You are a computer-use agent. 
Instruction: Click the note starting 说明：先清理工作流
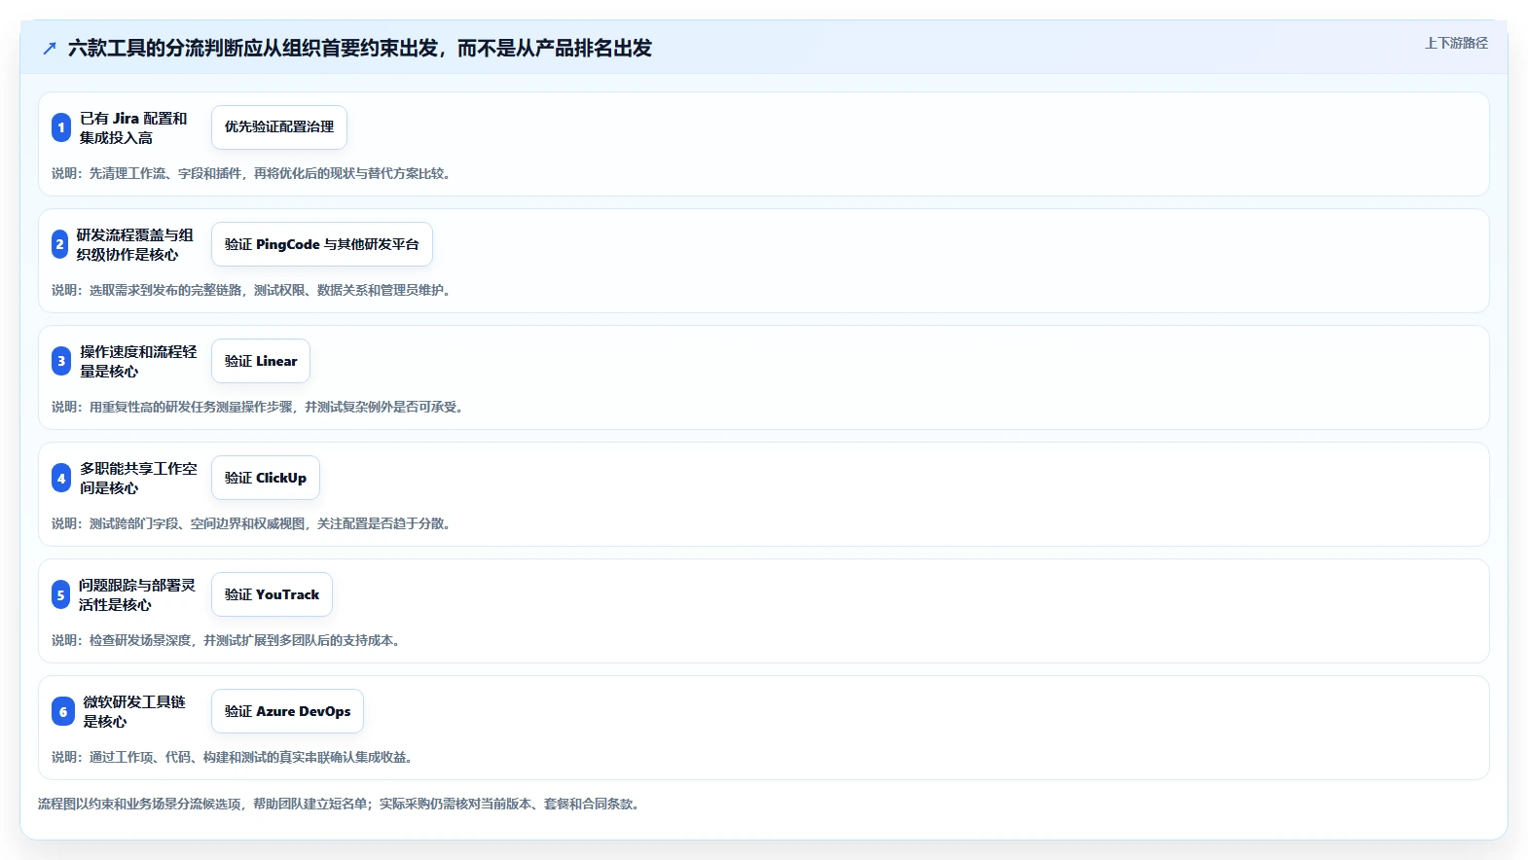point(251,173)
